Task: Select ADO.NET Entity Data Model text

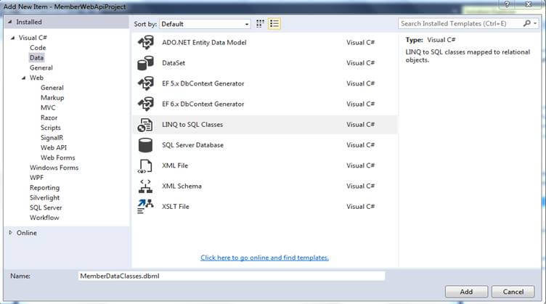Action: click(x=204, y=43)
